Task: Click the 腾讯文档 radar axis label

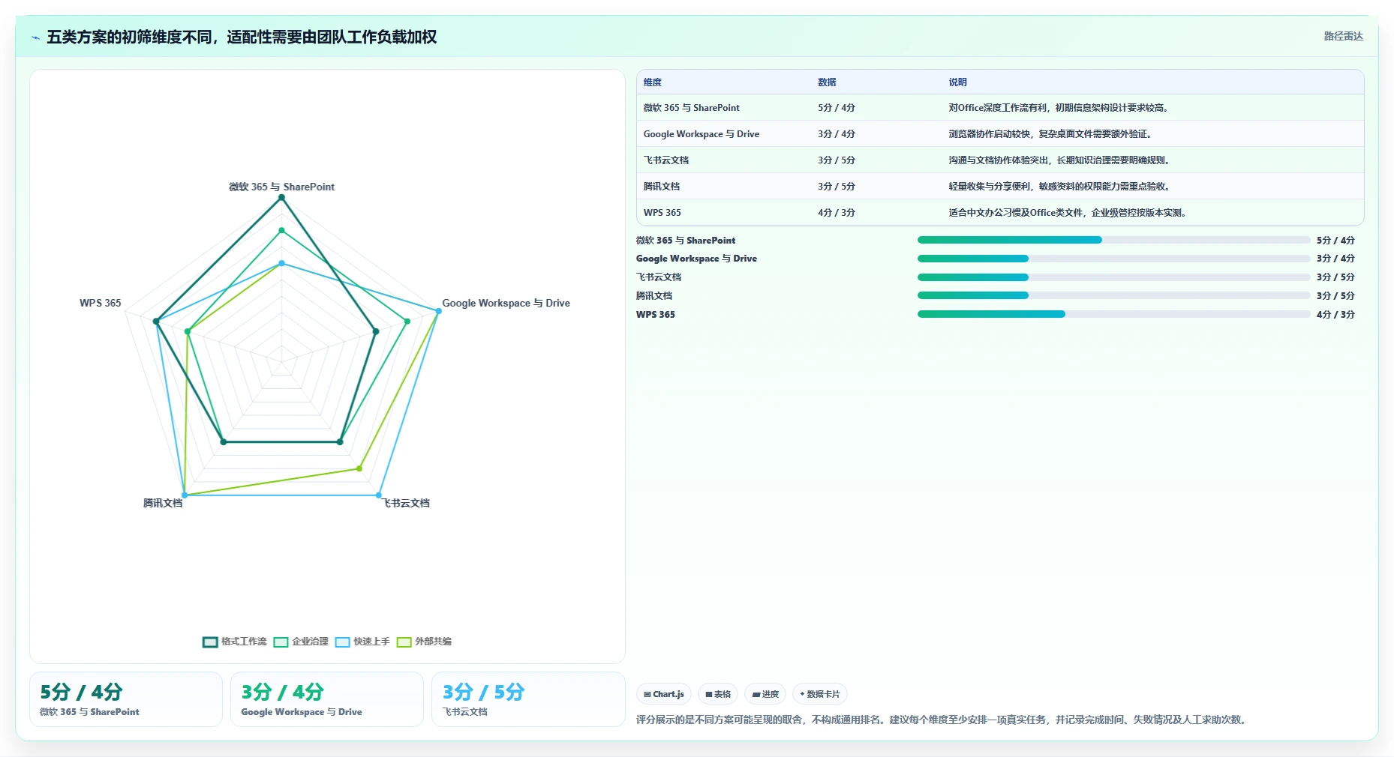Action: 163,503
